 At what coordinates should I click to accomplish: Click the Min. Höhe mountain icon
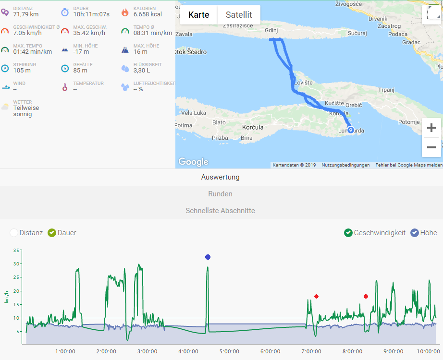click(64, 49)
